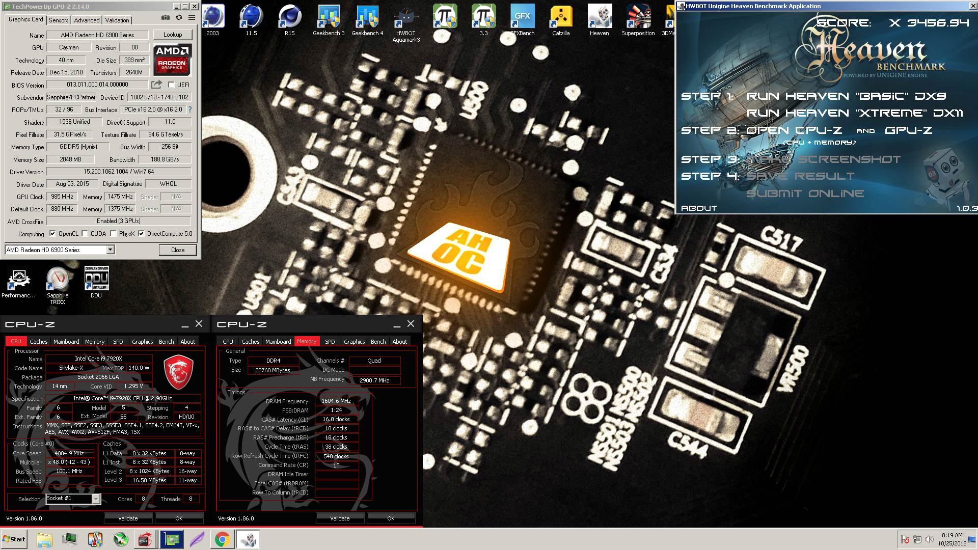
Task: Open the GPU-Z hamburger menu
Action: [192, 18]
